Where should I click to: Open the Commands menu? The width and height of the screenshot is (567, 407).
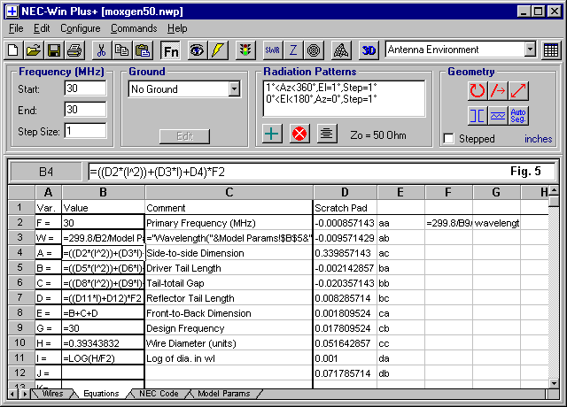coord(134,28)
